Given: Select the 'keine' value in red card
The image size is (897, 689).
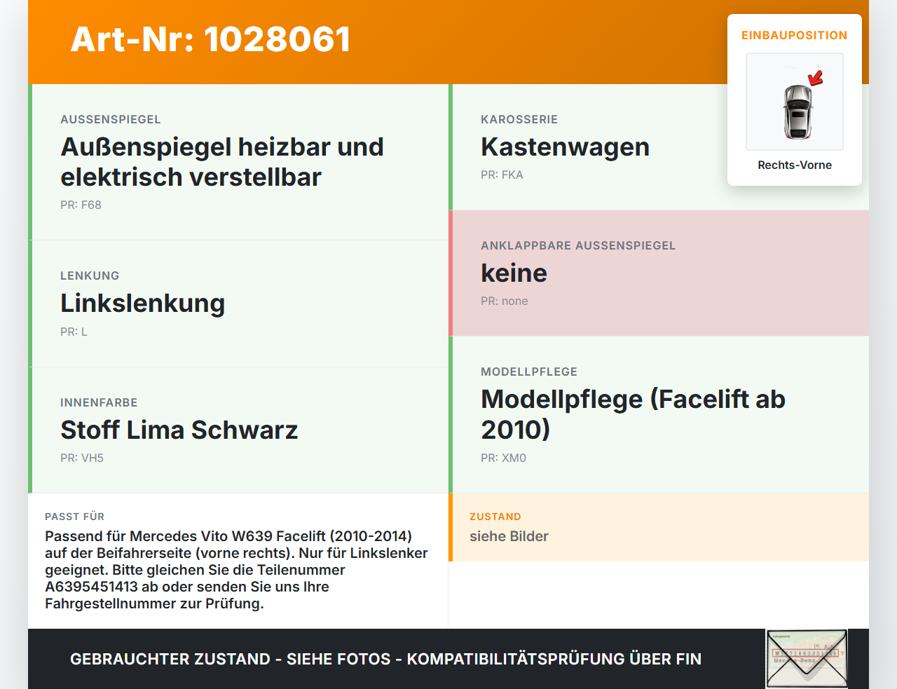Looking at the screenshot, I should pos(514,273).
